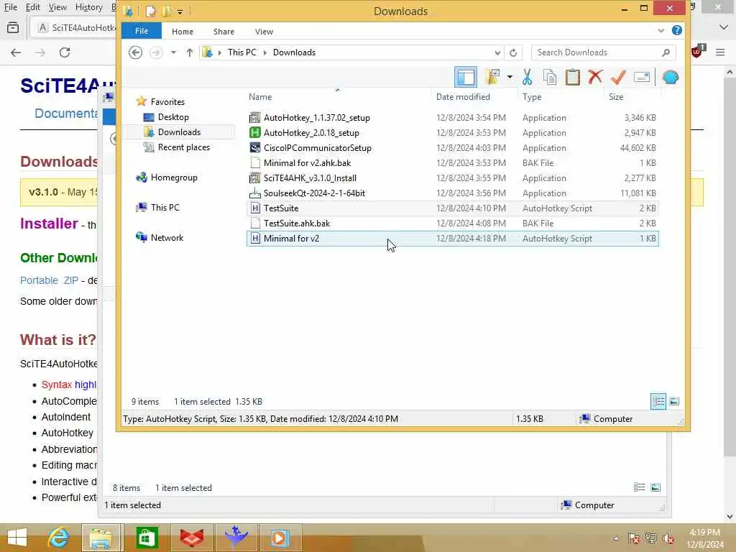This screenshot has width=736, height=552.
Task: Open recent locations dropdown arrow
Action: pos(173,52)
